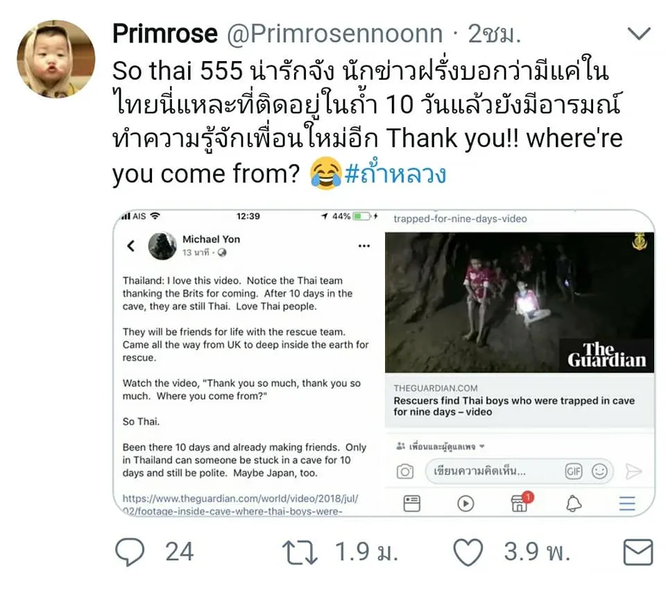The width and height of the screenshot is (666, 591).
Task: Expand the เพื่อนและผู้ดูแลเพจ audience dropdown
Action: coord(441,447)
